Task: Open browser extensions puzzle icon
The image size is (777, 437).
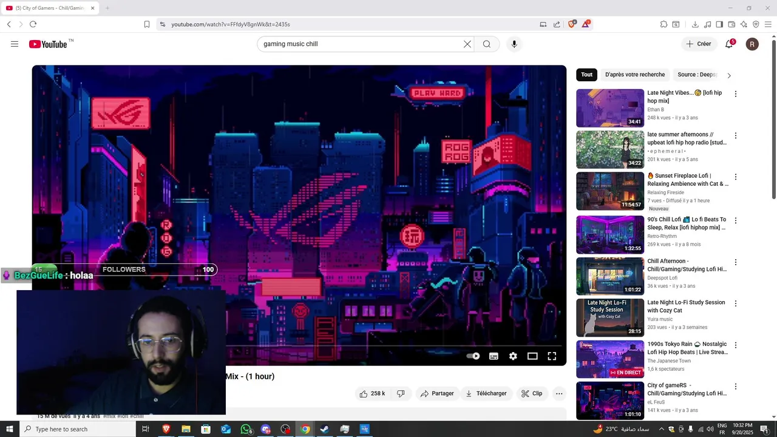Action: point(663,24)
